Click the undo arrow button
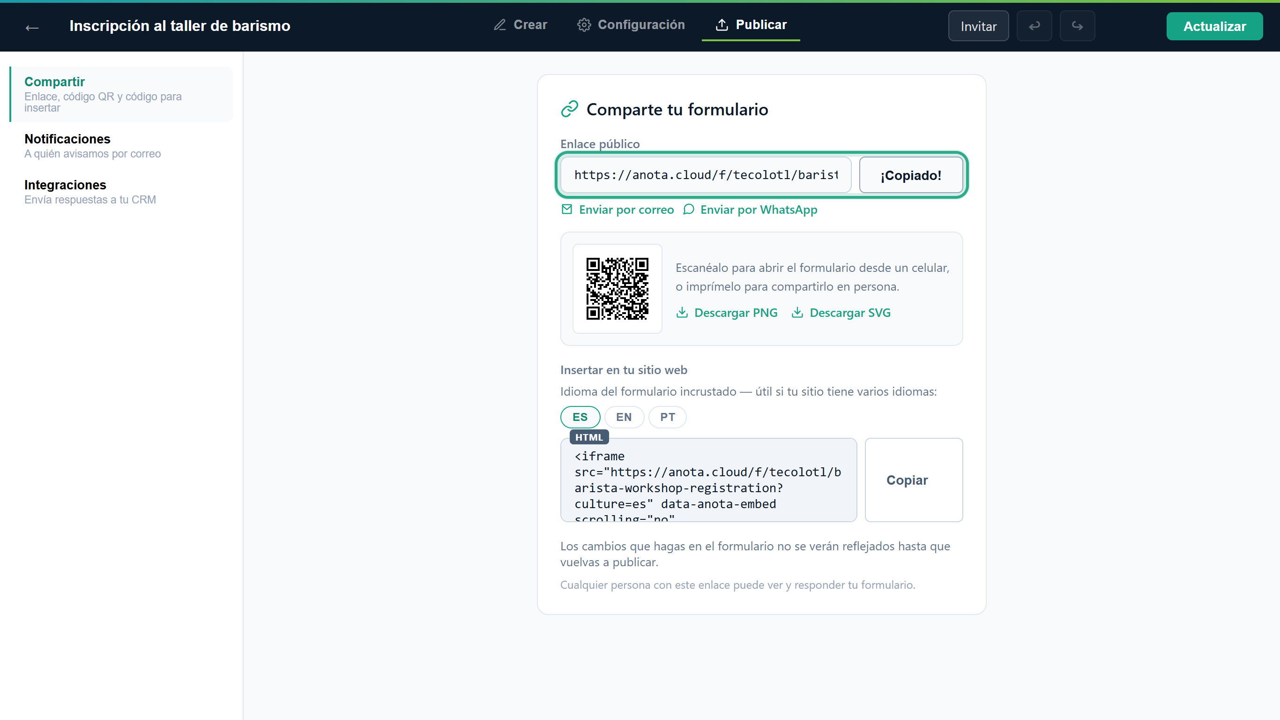 (1034, 26)
